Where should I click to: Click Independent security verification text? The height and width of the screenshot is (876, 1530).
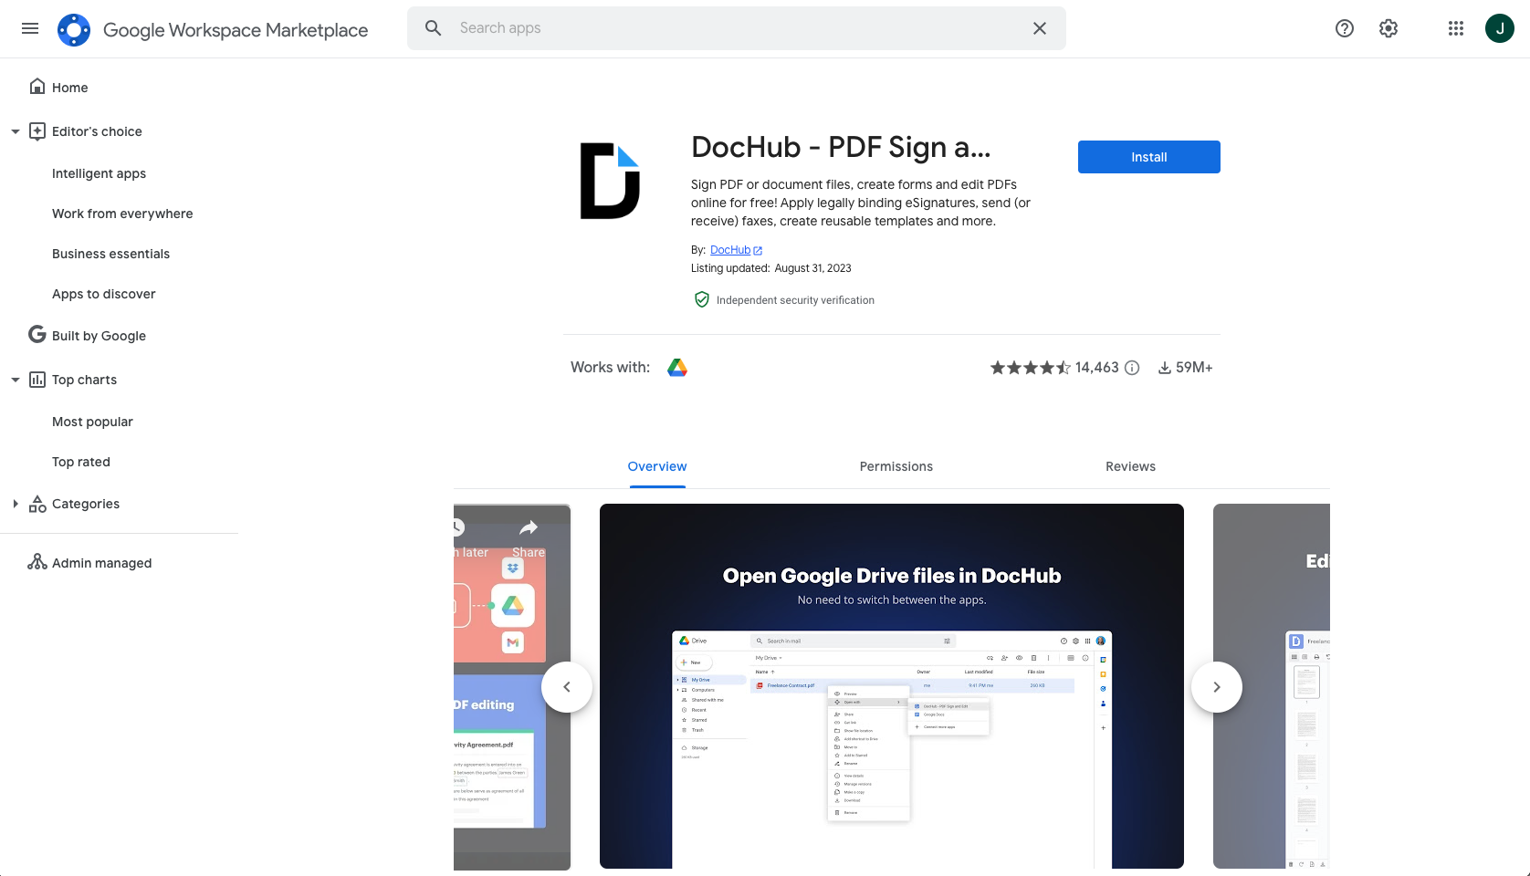(795, 300)
